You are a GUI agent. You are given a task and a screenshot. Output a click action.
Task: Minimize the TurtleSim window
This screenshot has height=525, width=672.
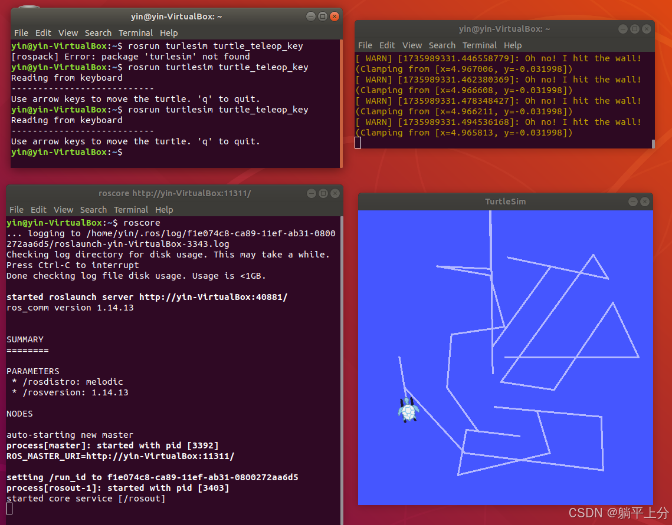click(x=633, y=202)
